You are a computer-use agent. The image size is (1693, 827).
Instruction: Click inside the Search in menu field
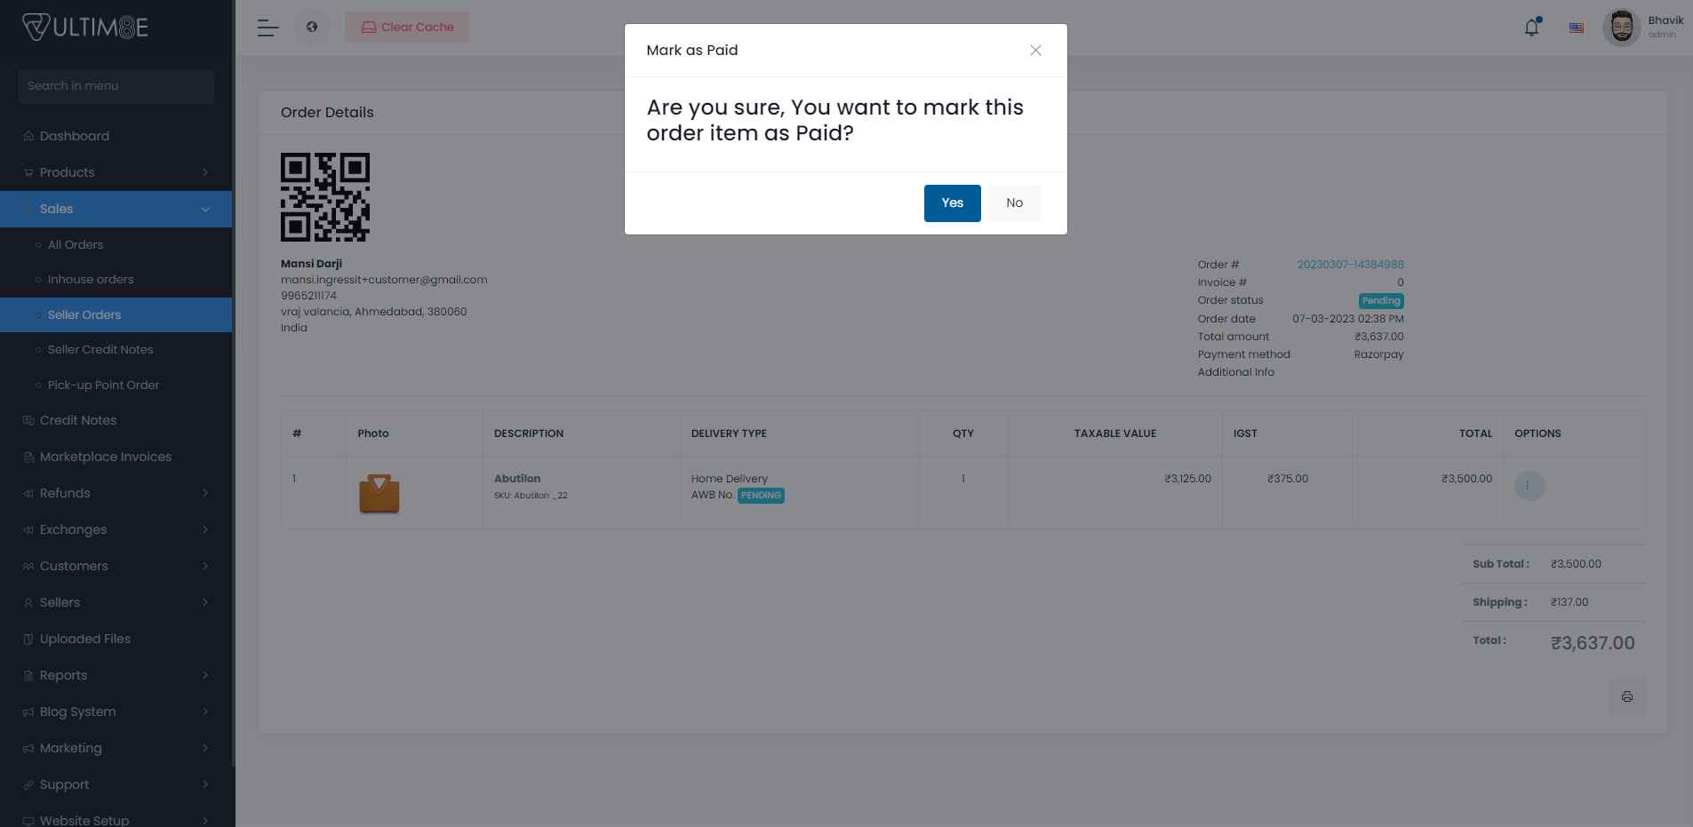pos(116,85)
